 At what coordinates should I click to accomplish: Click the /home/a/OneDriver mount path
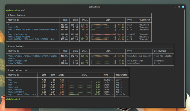click(x=17, y=61)
